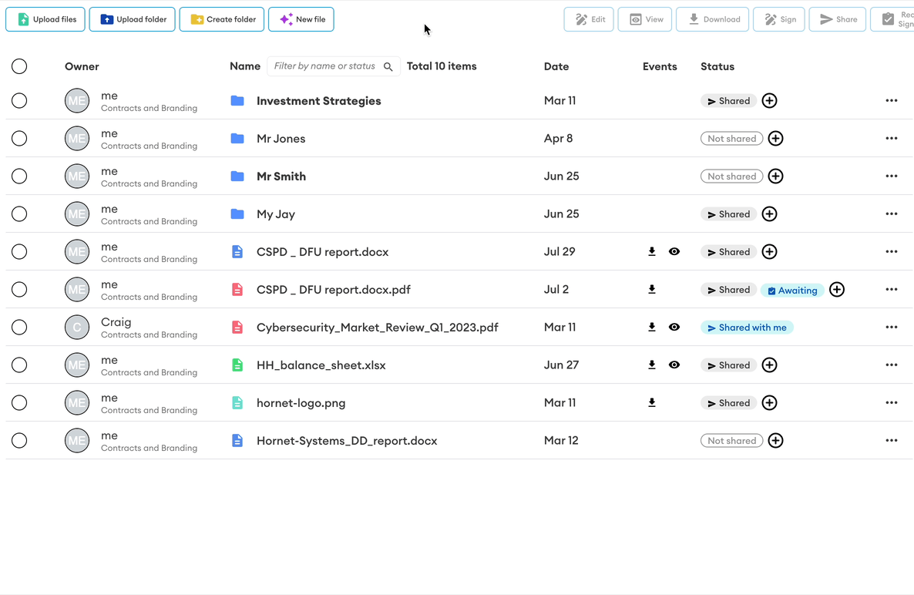Click the Edit toolbar button
914x595 pixels.
pyautogui.click(x=589, y=19)
